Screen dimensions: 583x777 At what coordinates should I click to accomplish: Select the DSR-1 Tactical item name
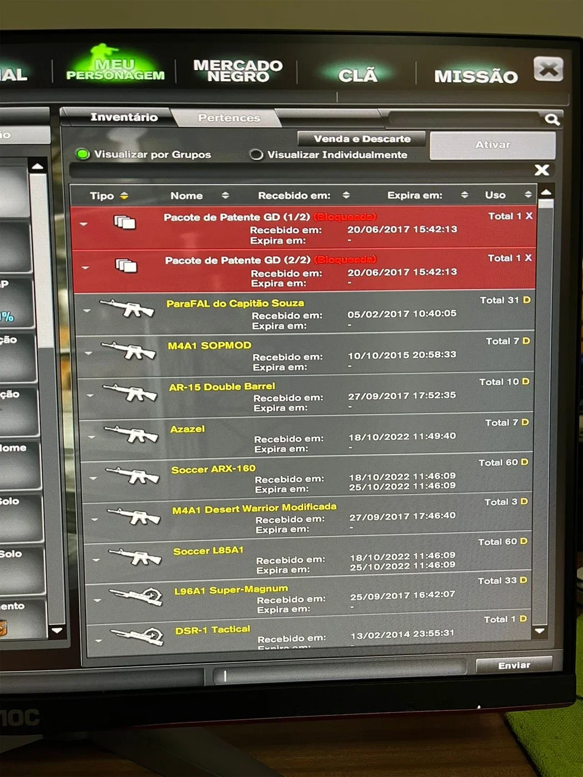tap(213, 629)
